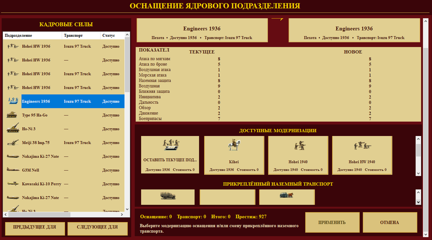Click the current Engineers 1936 unit card
The image size is (432, 240).
click(202, 30)
